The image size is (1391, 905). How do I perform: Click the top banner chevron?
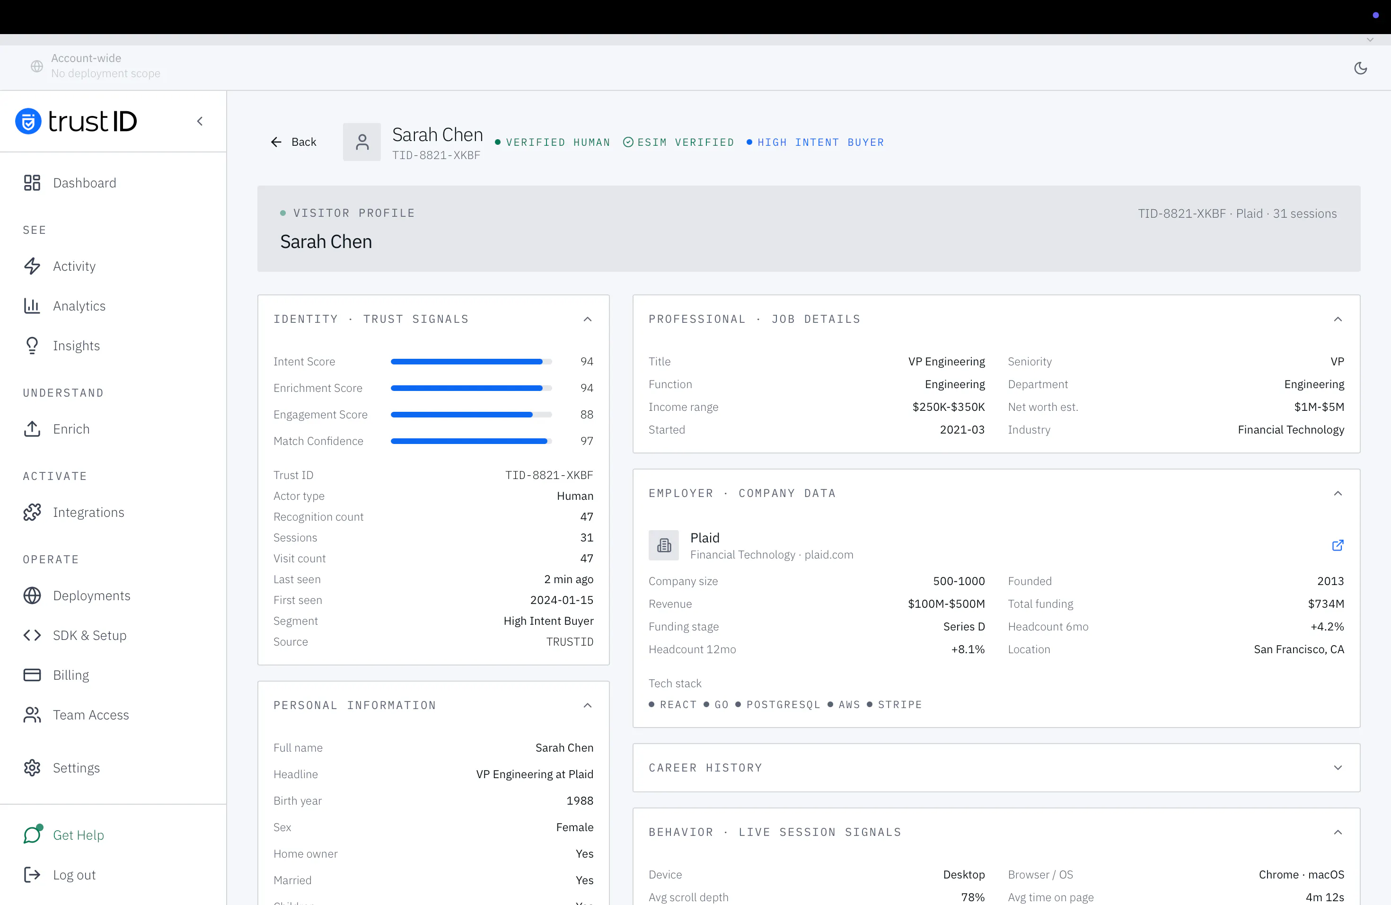(1370, 40)
